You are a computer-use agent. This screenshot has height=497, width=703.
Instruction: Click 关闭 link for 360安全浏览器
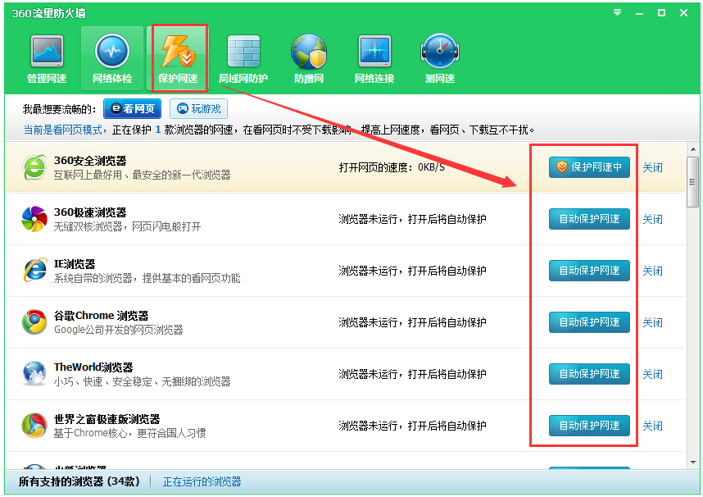[652, 167]
